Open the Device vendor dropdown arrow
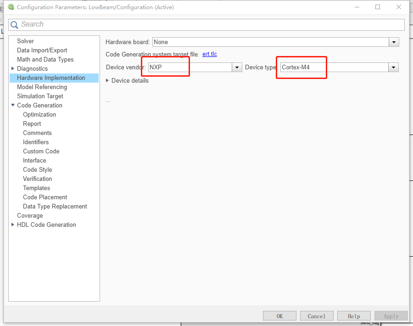This screenshot has height=326, width=413. (x=237, y=67)
